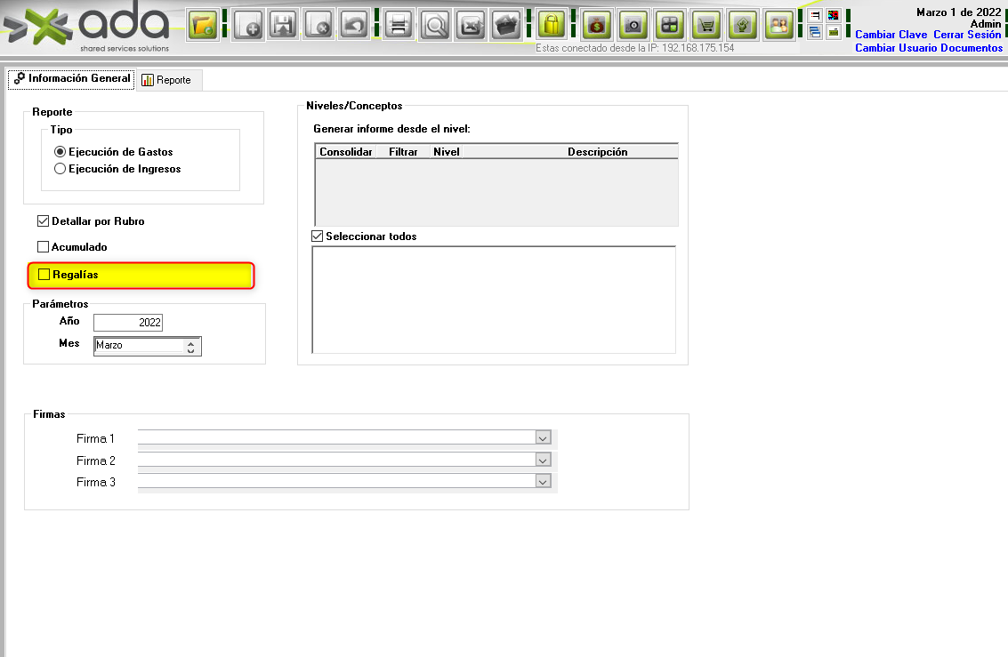The width and height of the screenshot is (1008, 657).
Task: Click the green folder icon in toolbar
Action: click(203, 25)
